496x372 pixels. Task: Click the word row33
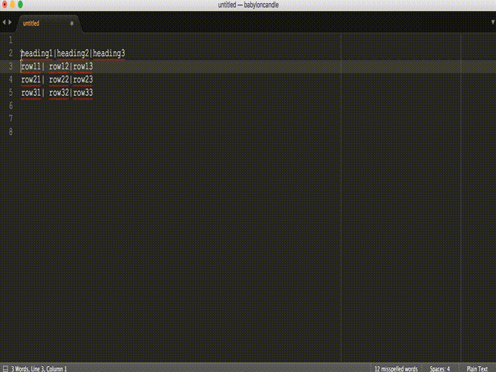tap(84, 92)
